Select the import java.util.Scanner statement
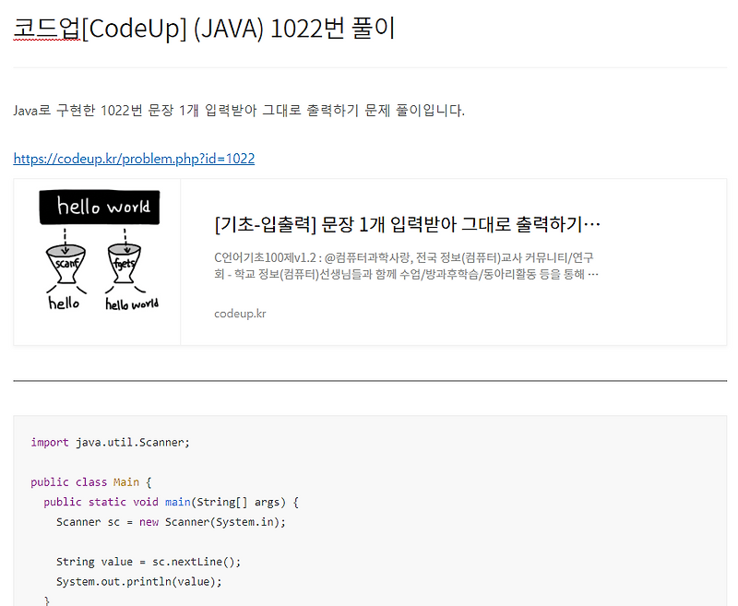Screen dimensions: 738x606 [x=111, y=442]
